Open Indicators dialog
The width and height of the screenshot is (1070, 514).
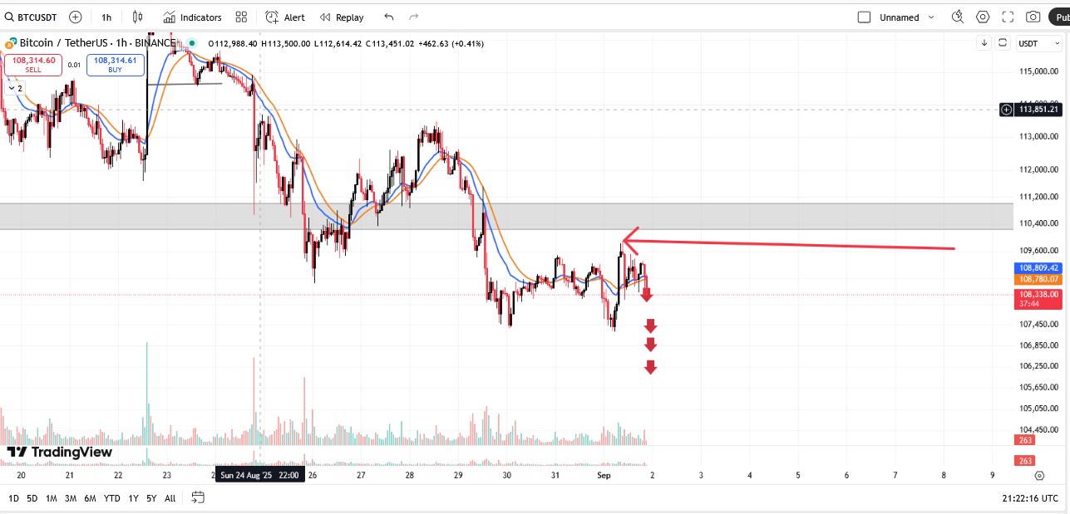pyautogui.click(x=193, y=17)
